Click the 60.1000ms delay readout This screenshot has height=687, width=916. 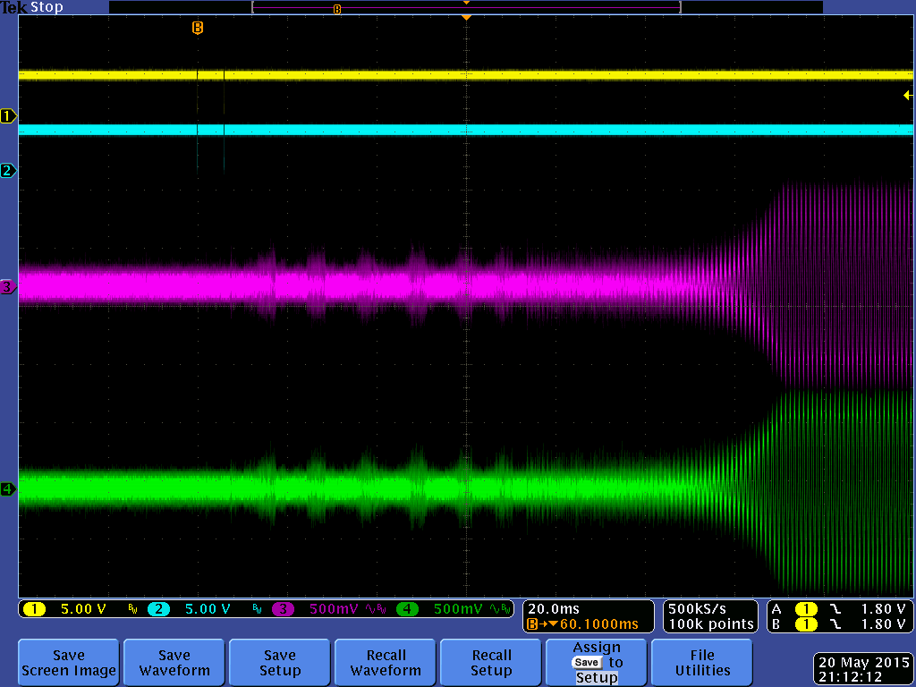click(x=598, y=623)
